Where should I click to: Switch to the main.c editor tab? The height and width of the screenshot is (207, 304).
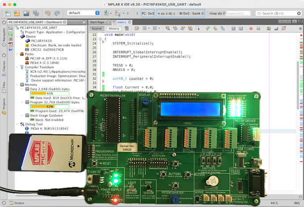click(122, 22)
